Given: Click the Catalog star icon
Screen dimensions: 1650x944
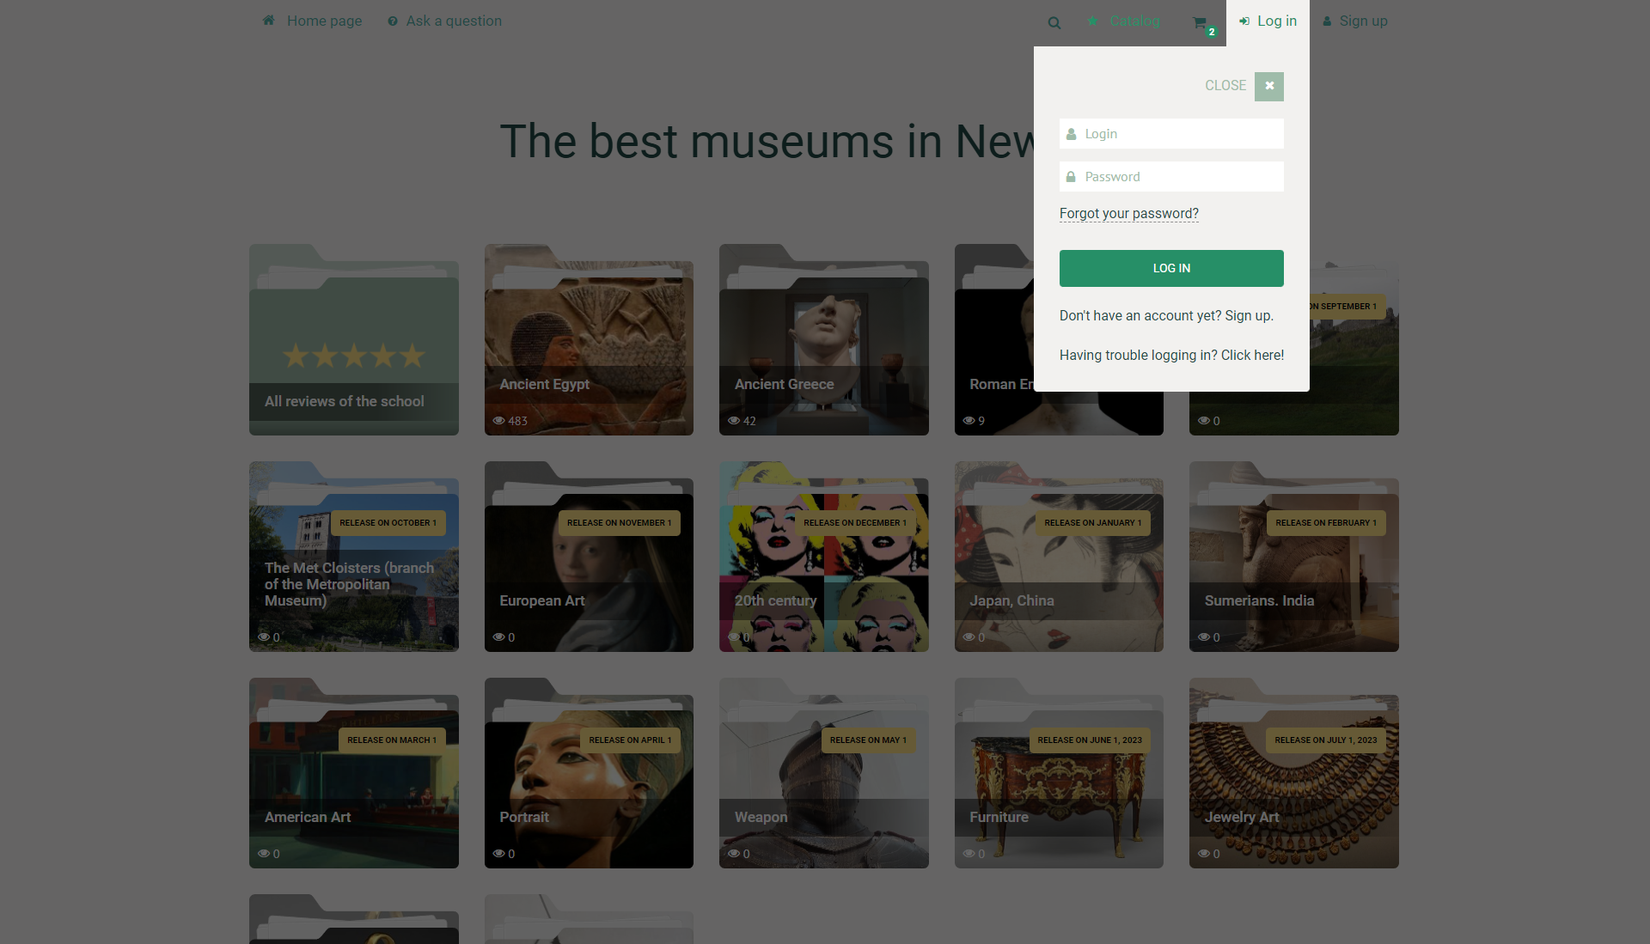Looking at the screenshot, I should [x=1092, y=21].
